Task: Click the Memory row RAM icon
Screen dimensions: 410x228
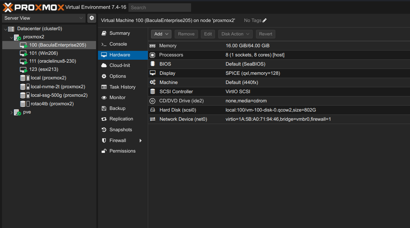Action: tap(152, 46)
